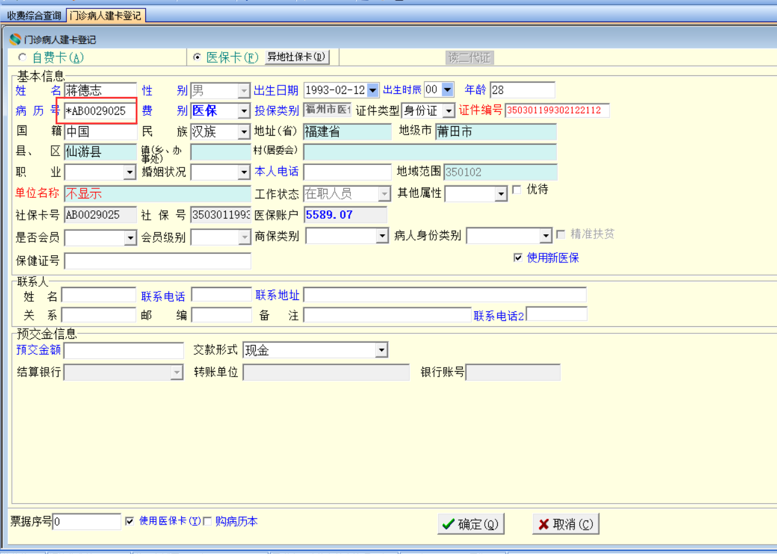Switch to the 门诊病人建卡登记 tab
Image resolution: width=777 pixels, height=554 pixels.
106,16
